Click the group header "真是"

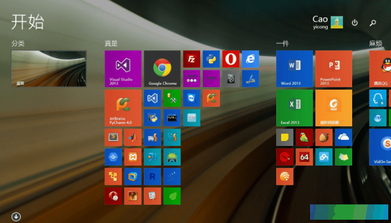coord(111,44)
